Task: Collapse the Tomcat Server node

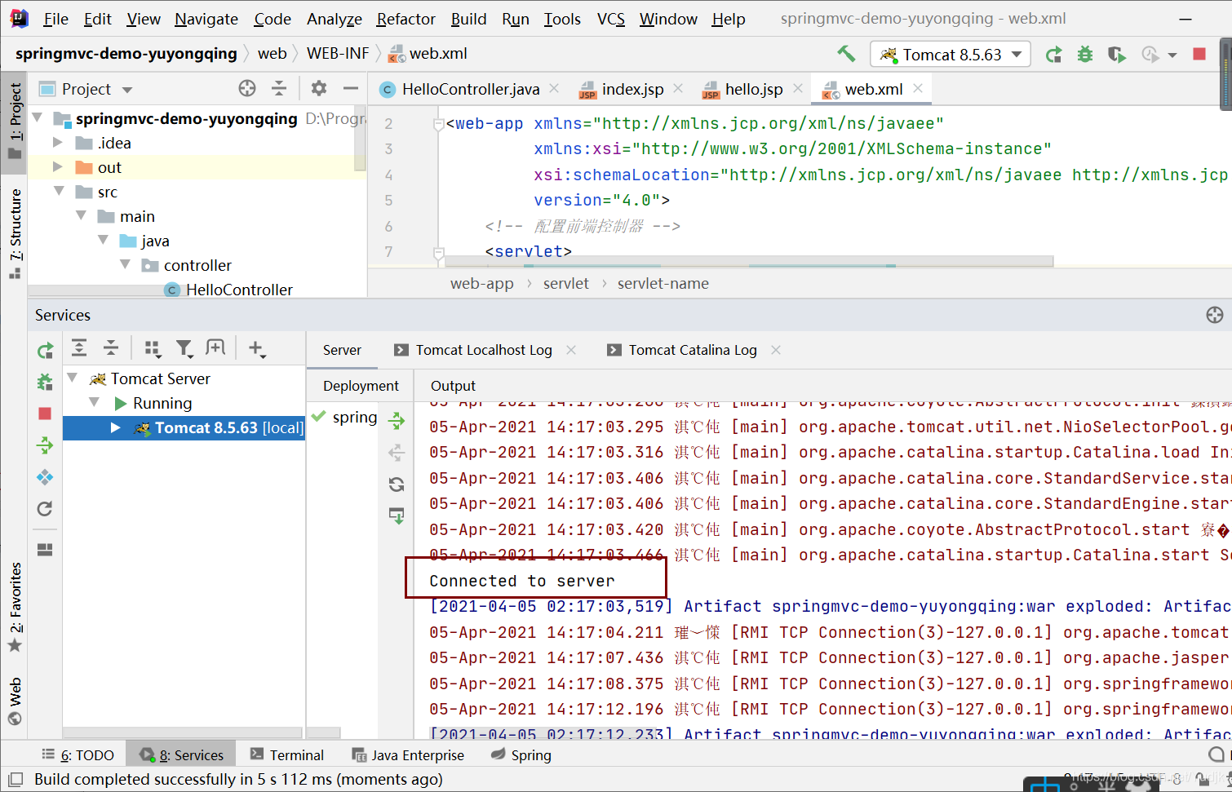Action: tap(73, 378)
